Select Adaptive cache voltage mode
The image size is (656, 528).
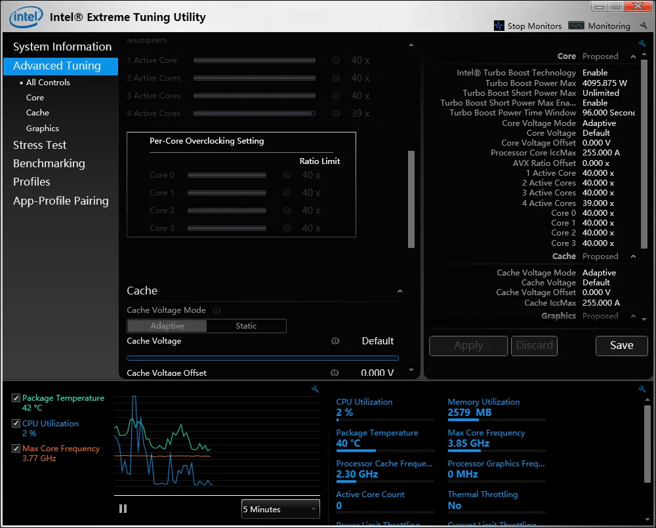click(167, 326)
